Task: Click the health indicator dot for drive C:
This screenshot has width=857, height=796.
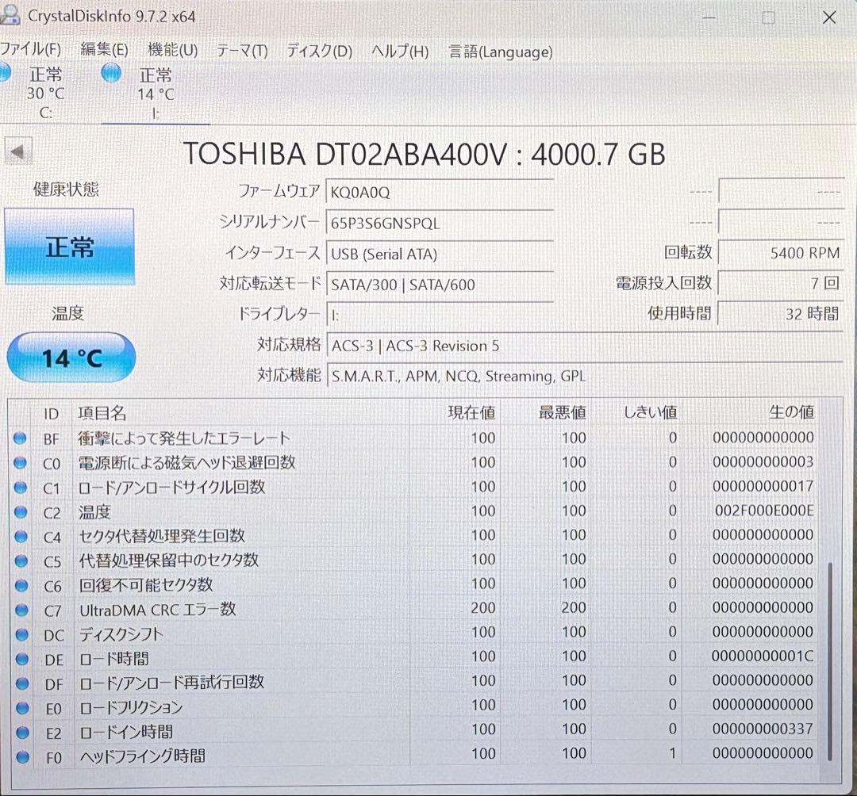Action: [6, 74]
